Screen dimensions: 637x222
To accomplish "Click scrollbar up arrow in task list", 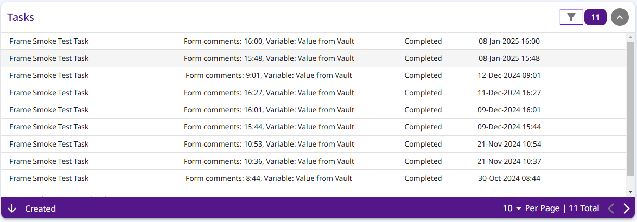I will coord(631,37).
